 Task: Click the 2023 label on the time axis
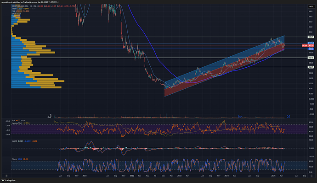click(179, 176)
